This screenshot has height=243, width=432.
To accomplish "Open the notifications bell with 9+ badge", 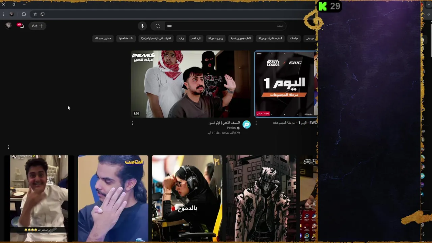I will (21, 26).
